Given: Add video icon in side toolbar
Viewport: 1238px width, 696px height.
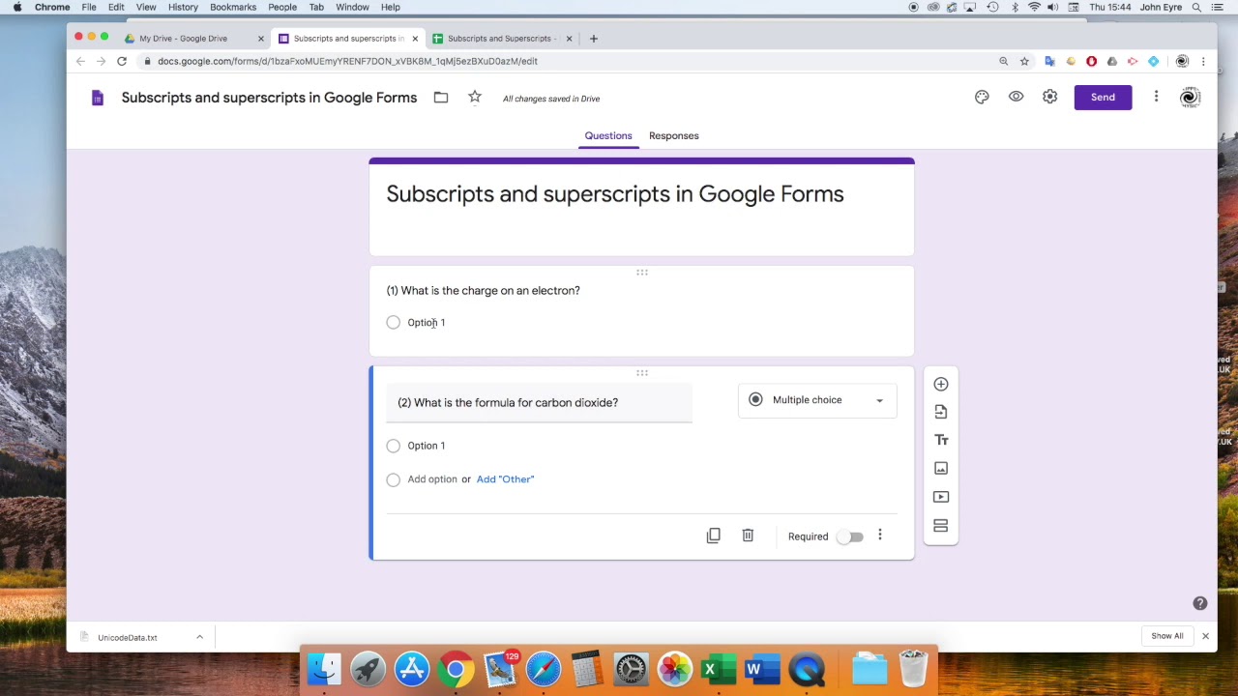Looking at the screenshot, I should pyautogui.click(x=941, y=497).
